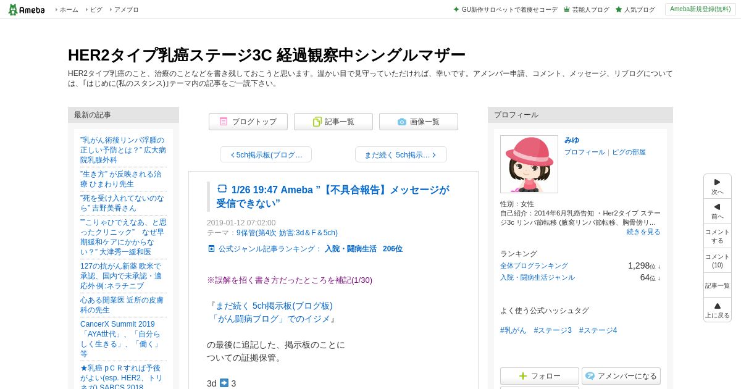Open 全体ブログランキング link
The height and width of the screenshot is (389, 741).
click(534, 266)
